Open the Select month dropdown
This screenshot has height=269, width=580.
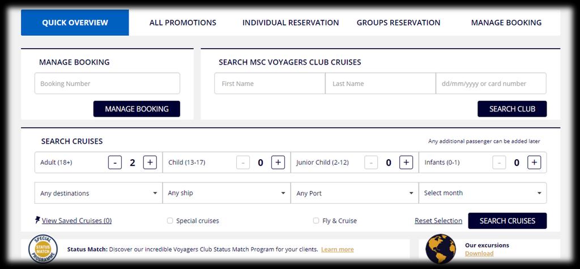point(483,193)
